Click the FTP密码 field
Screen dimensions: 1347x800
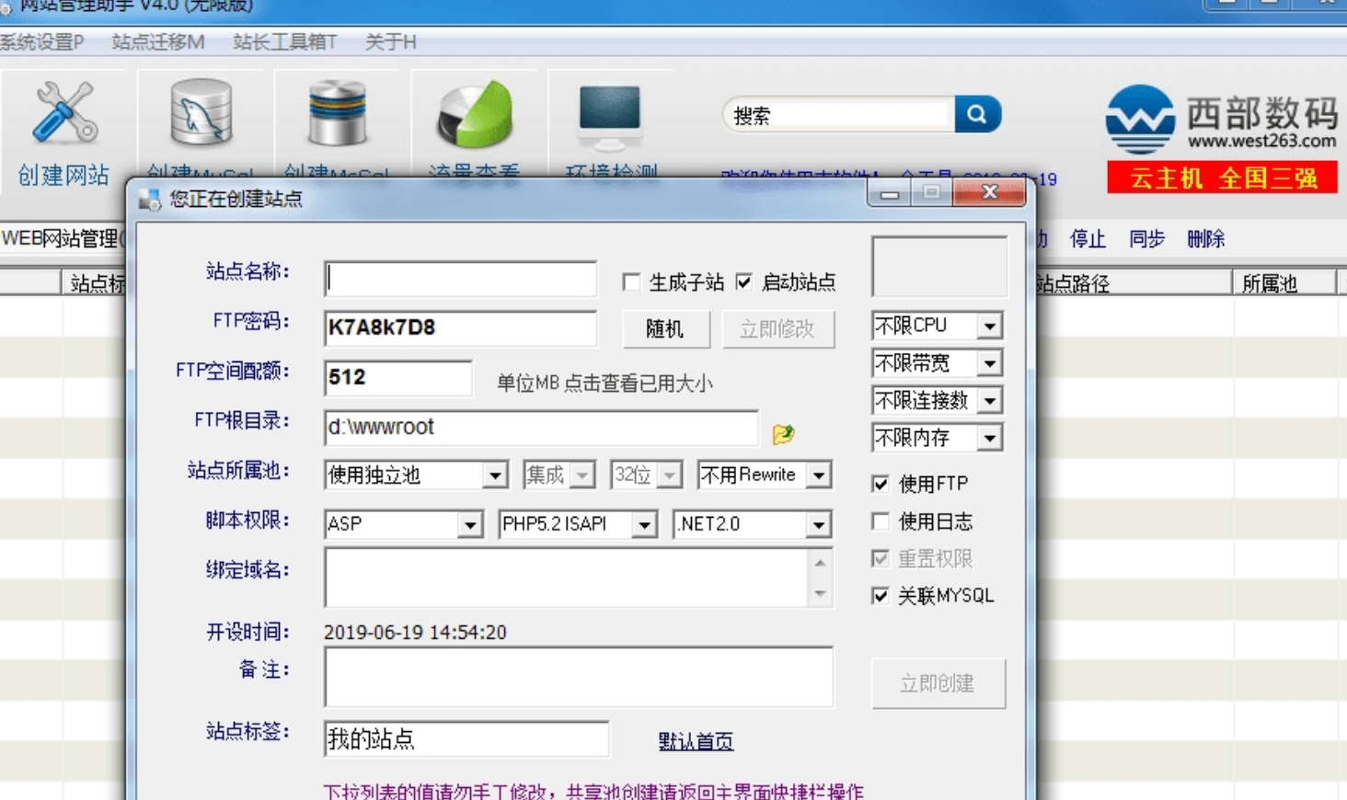461,328
